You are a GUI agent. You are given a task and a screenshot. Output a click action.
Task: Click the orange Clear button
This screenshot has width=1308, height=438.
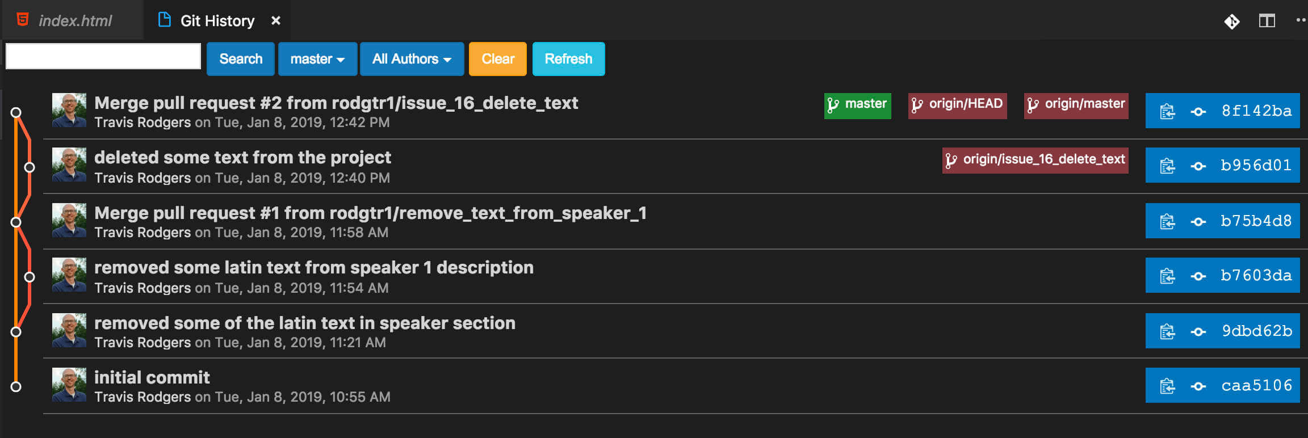[498, 59]
